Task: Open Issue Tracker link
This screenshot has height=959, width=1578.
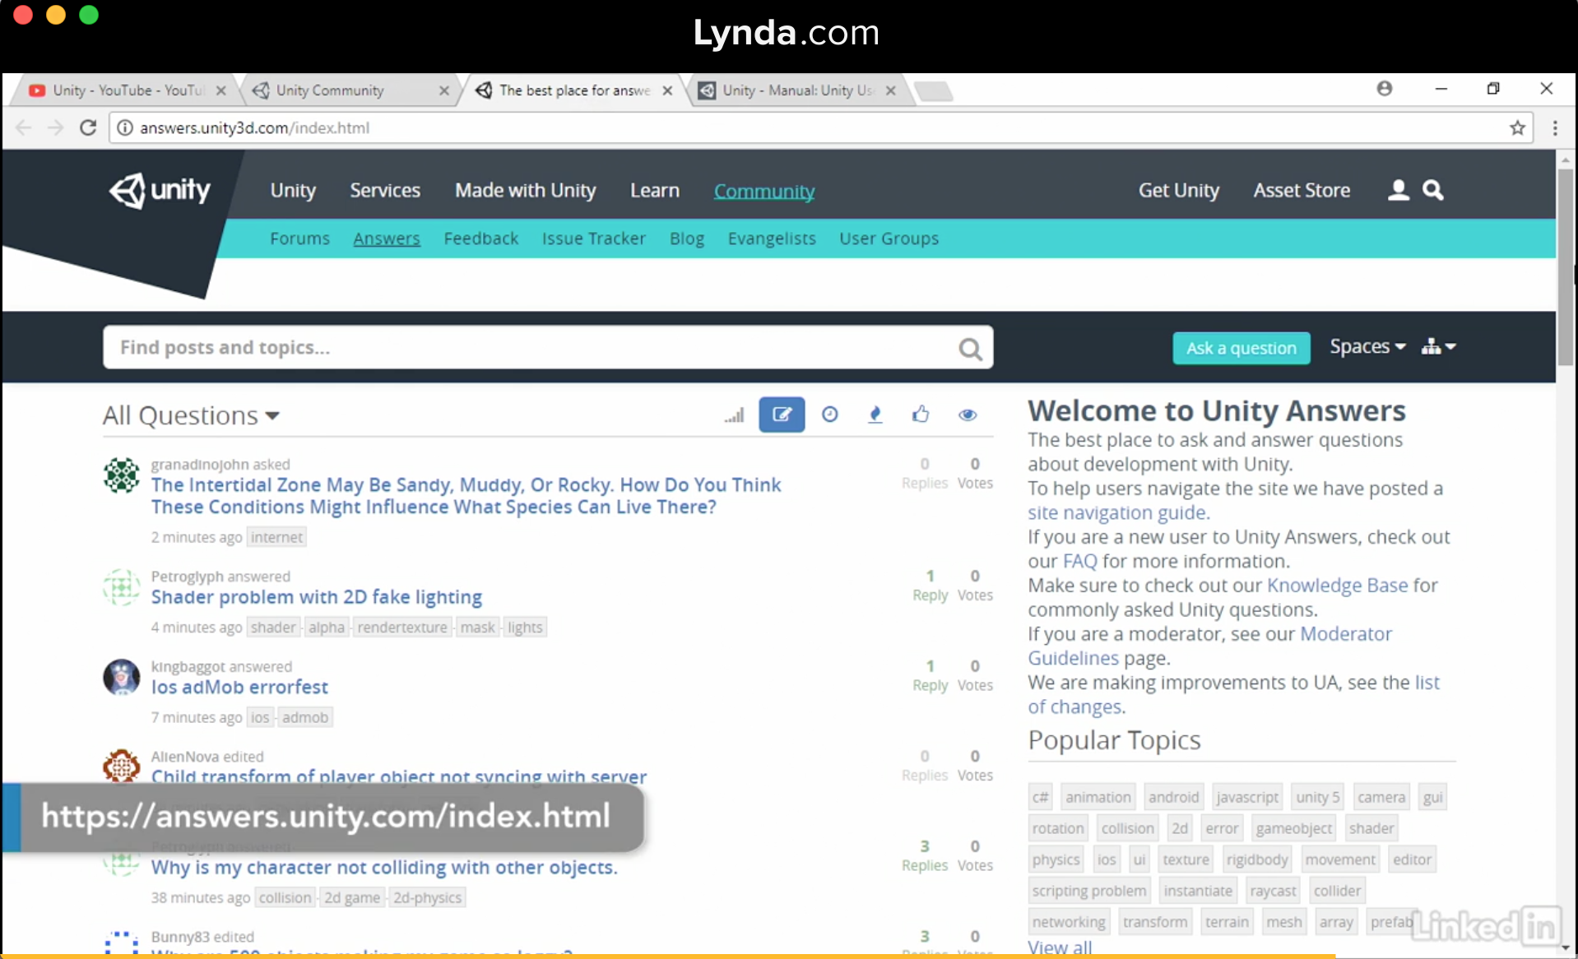Action: pos(594,239)
